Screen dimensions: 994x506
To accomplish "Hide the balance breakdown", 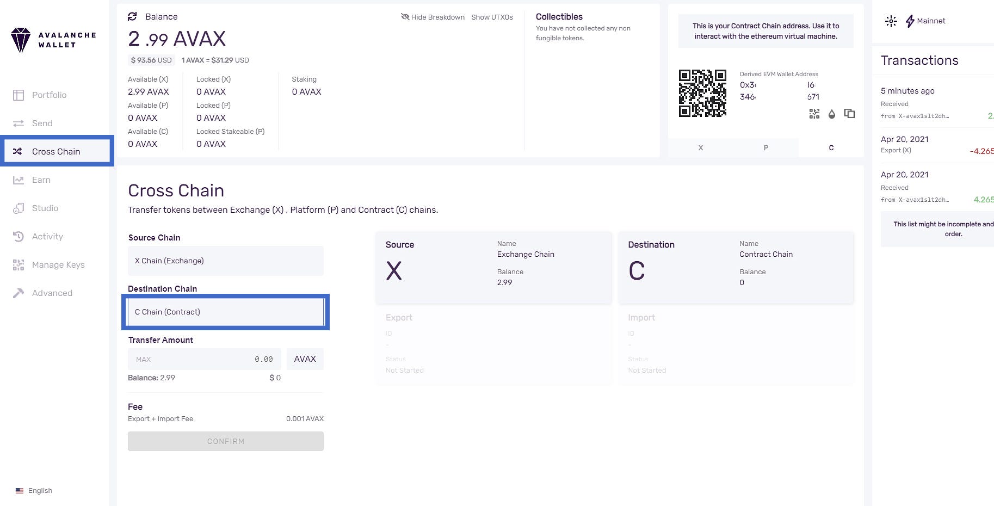I will pos(433,17).
